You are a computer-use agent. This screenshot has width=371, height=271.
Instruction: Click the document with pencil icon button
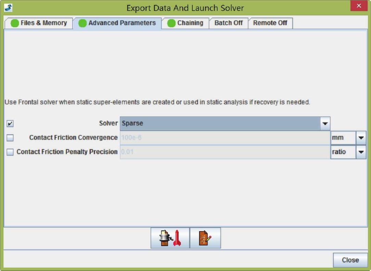tap(205, 238)
